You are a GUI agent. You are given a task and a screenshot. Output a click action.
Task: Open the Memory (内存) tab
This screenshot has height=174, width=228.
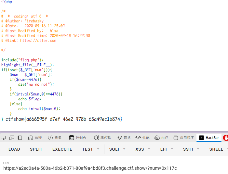161,138
